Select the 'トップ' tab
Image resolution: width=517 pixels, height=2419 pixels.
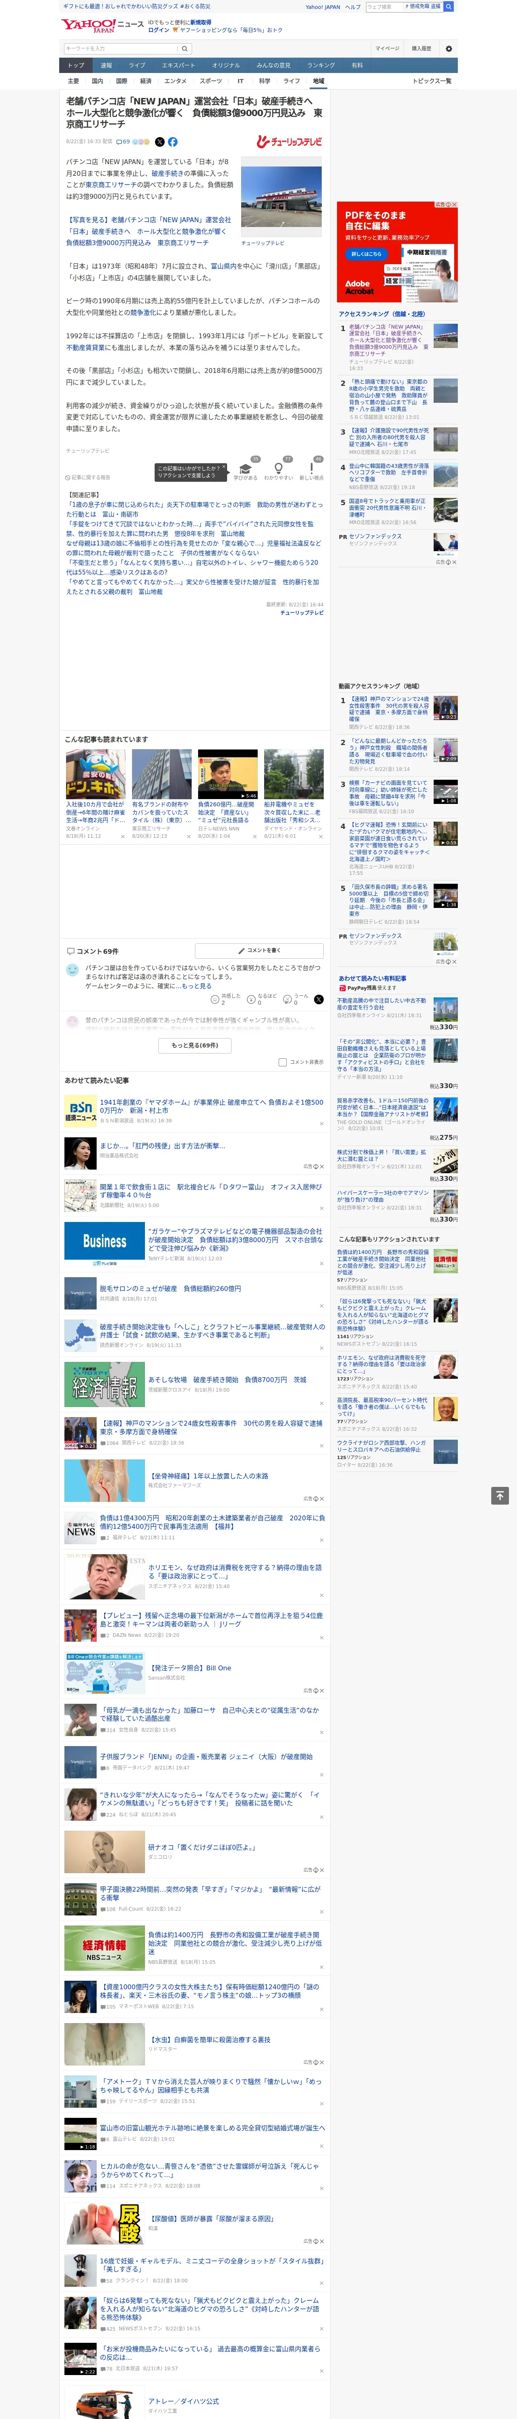pos(76,66)
